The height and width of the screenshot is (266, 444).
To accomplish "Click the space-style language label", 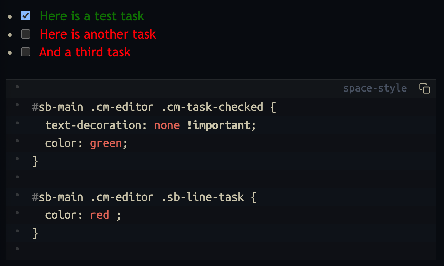I will click(375, 88).
